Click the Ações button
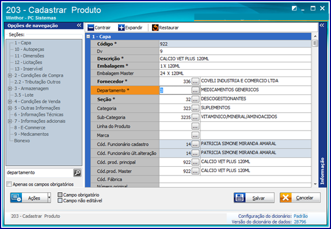The width and height of the screenshot is (331, 229). 29,198
